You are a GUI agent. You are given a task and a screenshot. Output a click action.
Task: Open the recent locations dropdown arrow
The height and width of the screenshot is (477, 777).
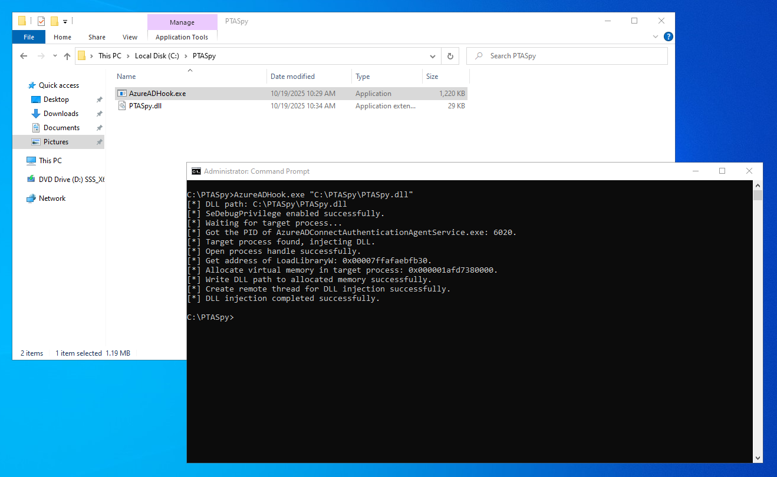55,56
